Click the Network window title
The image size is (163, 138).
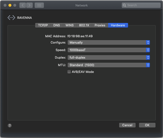(82, 5)
